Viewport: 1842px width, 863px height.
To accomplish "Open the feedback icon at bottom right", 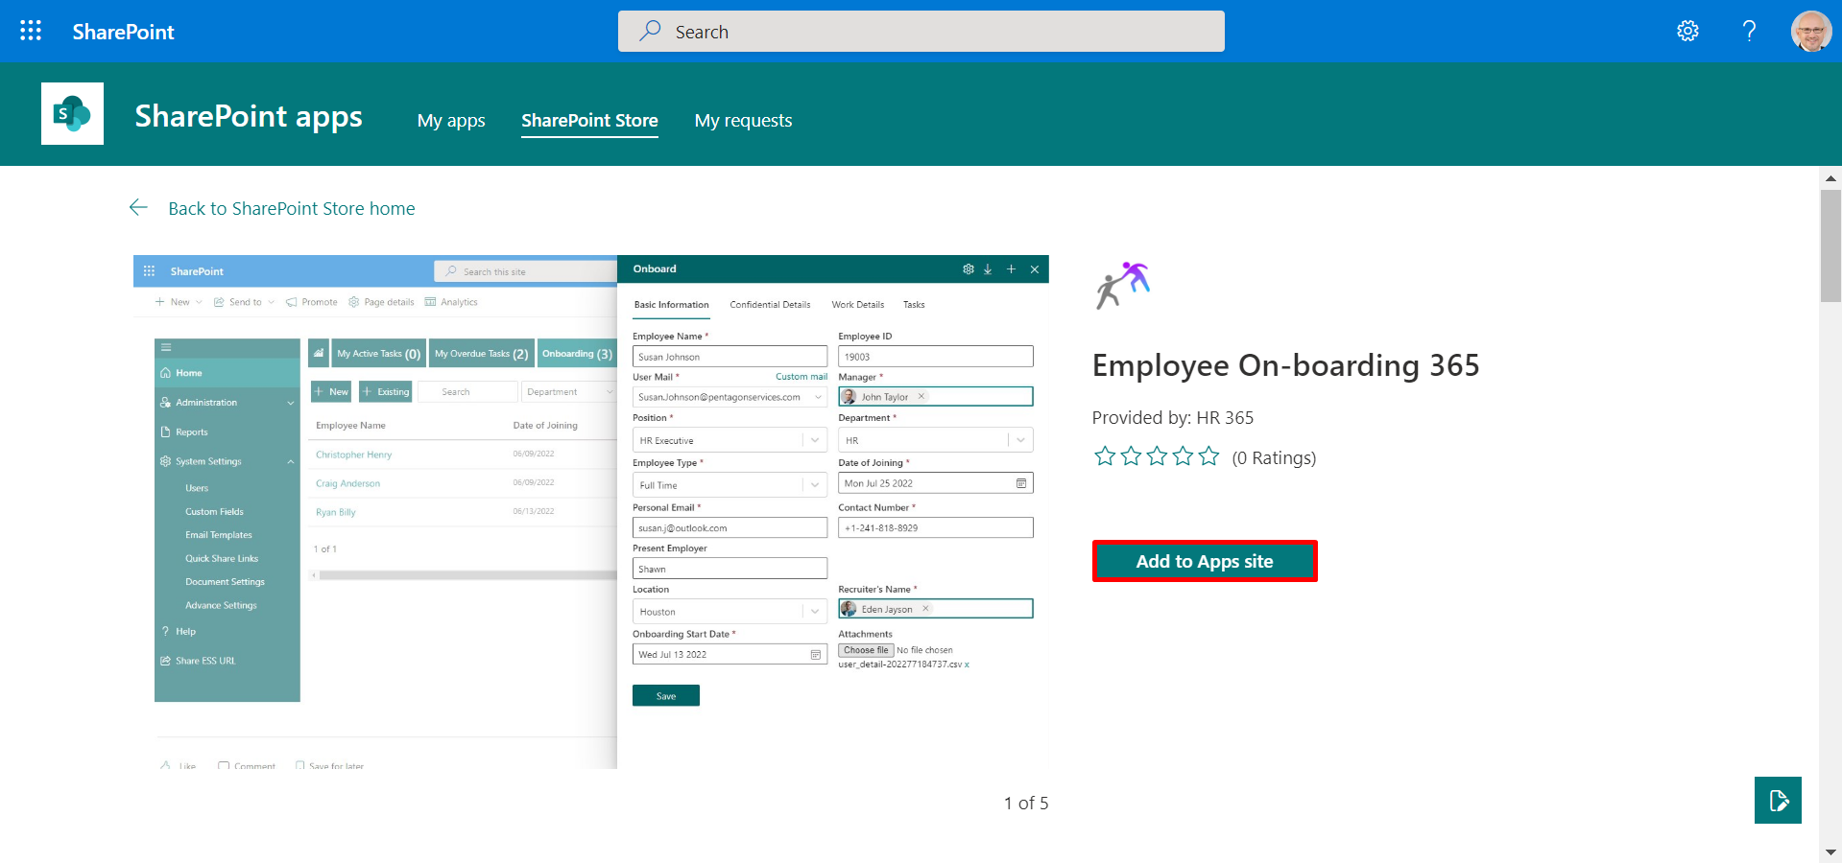I will pyautogui.click(x=1778, y=800).
